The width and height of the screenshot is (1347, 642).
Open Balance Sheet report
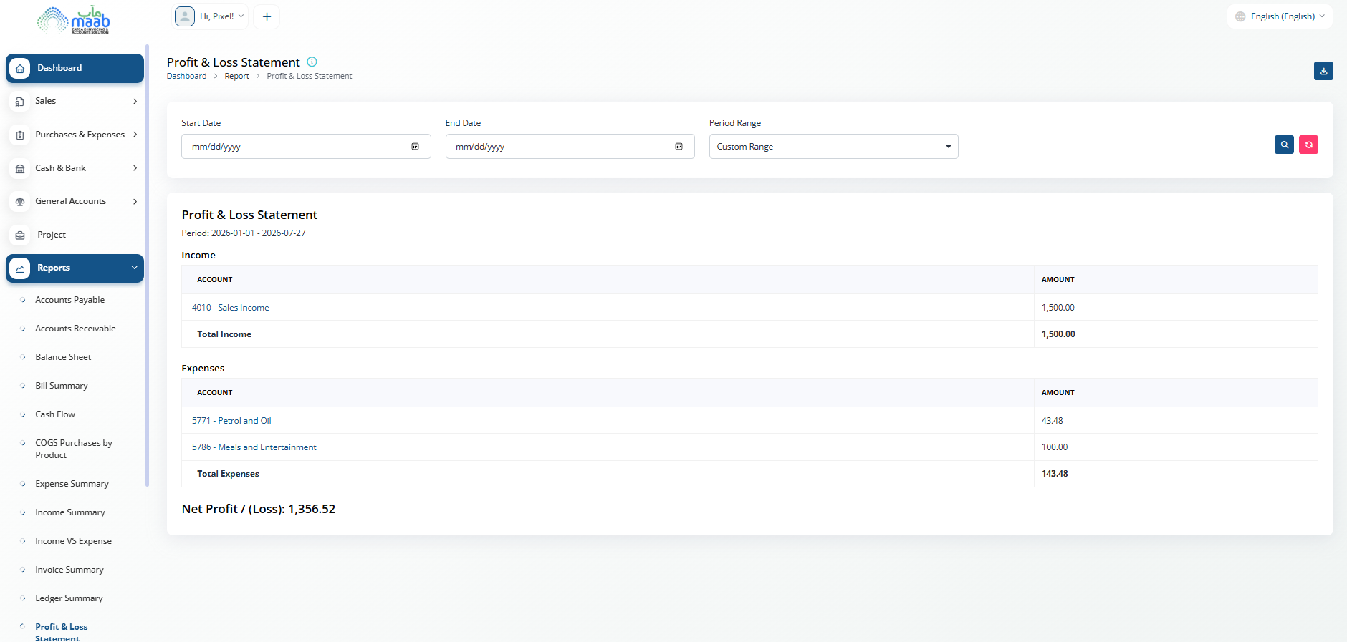tap(63, 357)
